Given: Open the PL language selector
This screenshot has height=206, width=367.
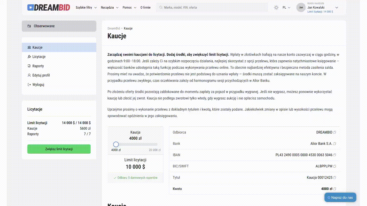Looking at the screenshot, I should coord(286,7).
